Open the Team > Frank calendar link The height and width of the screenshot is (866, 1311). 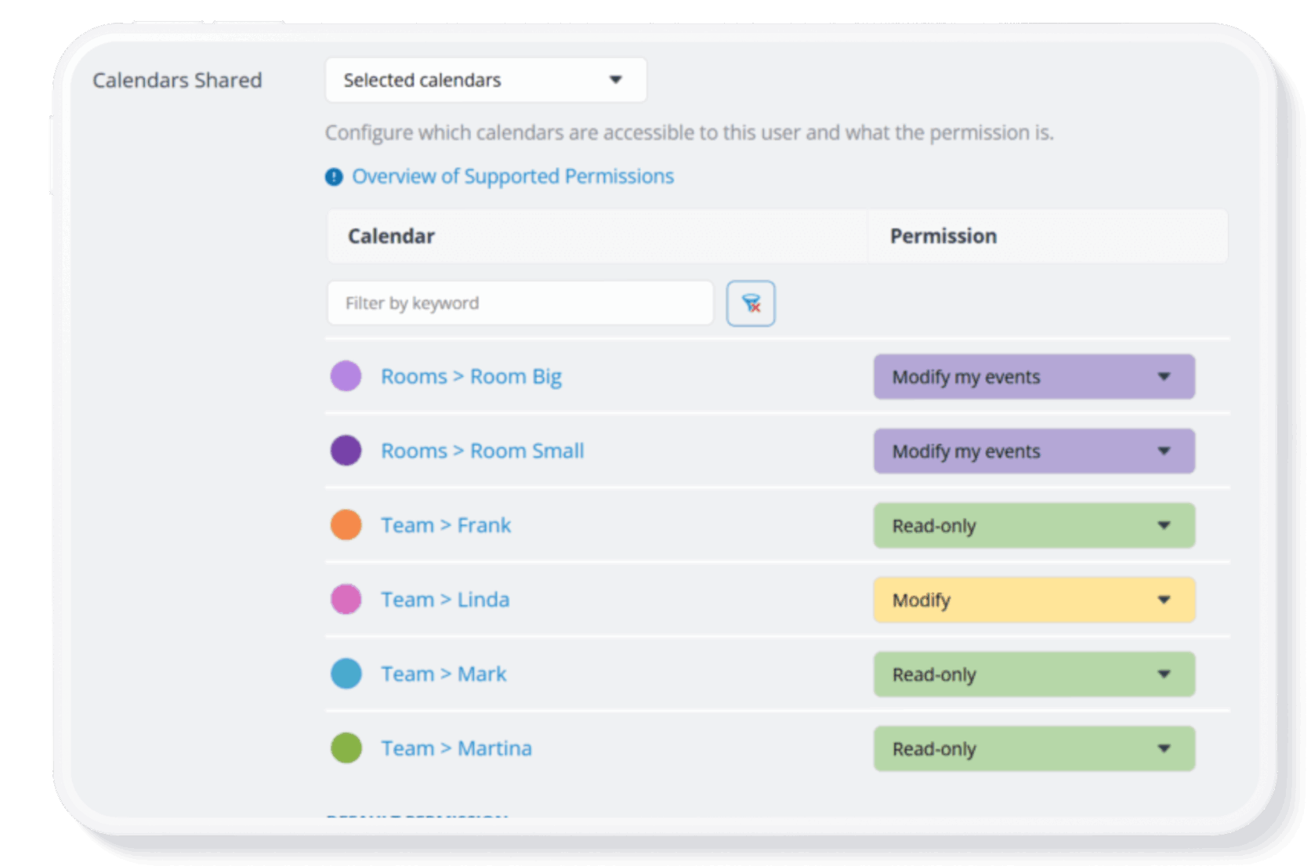click(x=445, y=525)
